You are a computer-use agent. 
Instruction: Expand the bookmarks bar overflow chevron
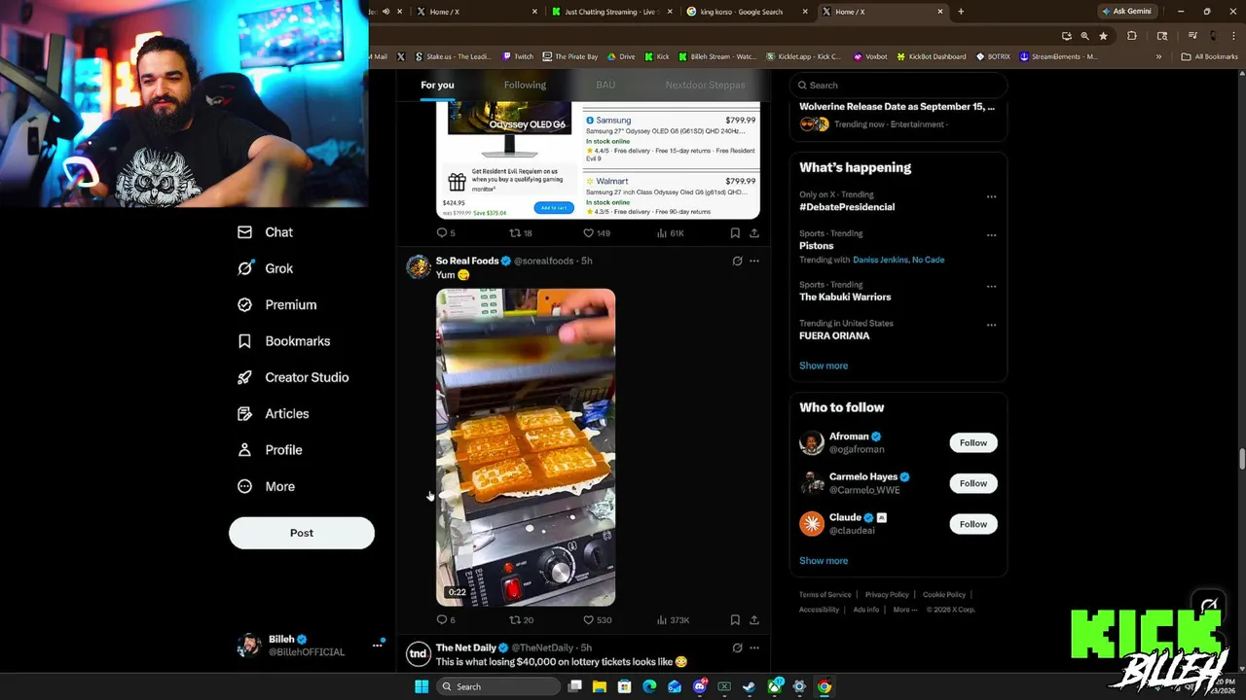(x=1158, y=56)
